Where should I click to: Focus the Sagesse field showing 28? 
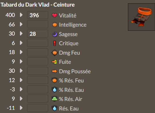pos(37,33)
